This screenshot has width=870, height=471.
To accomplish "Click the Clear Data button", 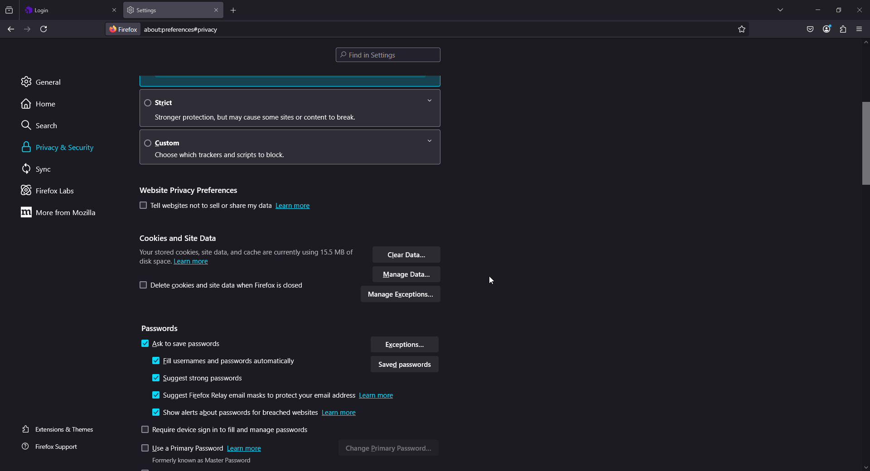I will coord(406,255).
